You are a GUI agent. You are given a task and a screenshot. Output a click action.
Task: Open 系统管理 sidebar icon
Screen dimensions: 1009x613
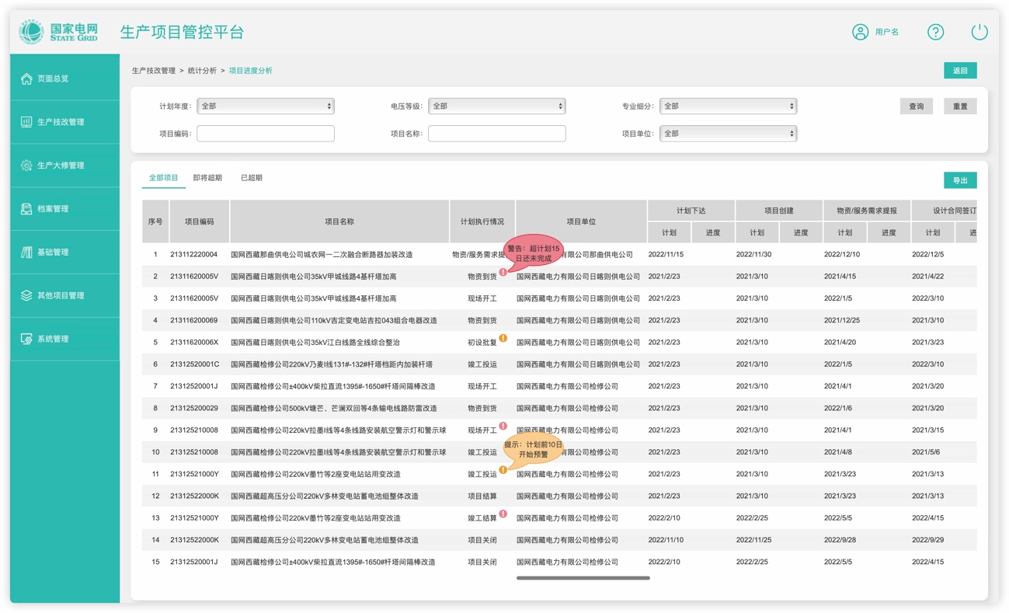coord(26,340)
